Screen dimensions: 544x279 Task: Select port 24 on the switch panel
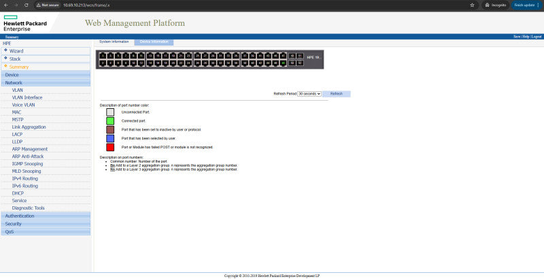(188, 63)
